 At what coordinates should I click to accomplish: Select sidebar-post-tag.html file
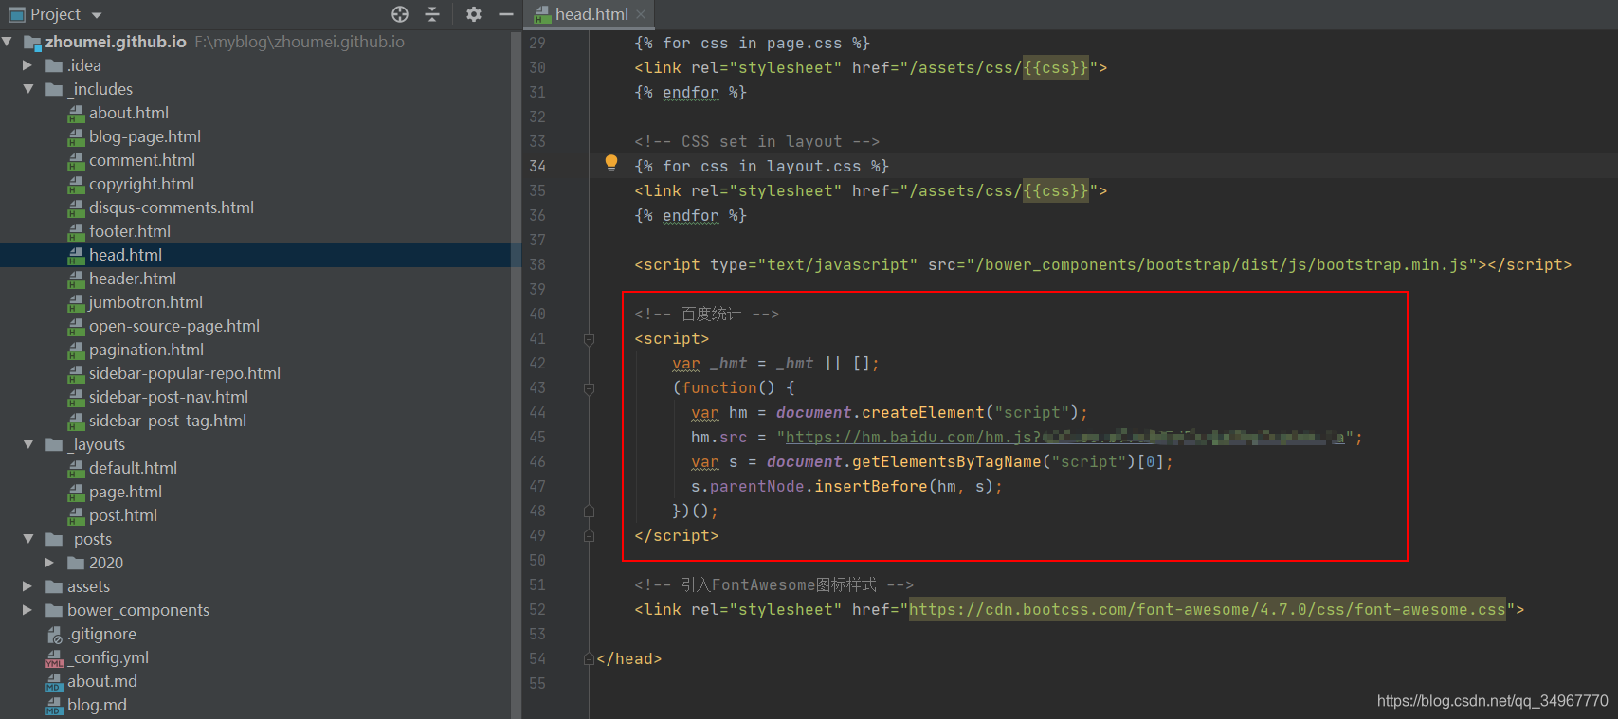click(168, 421)
